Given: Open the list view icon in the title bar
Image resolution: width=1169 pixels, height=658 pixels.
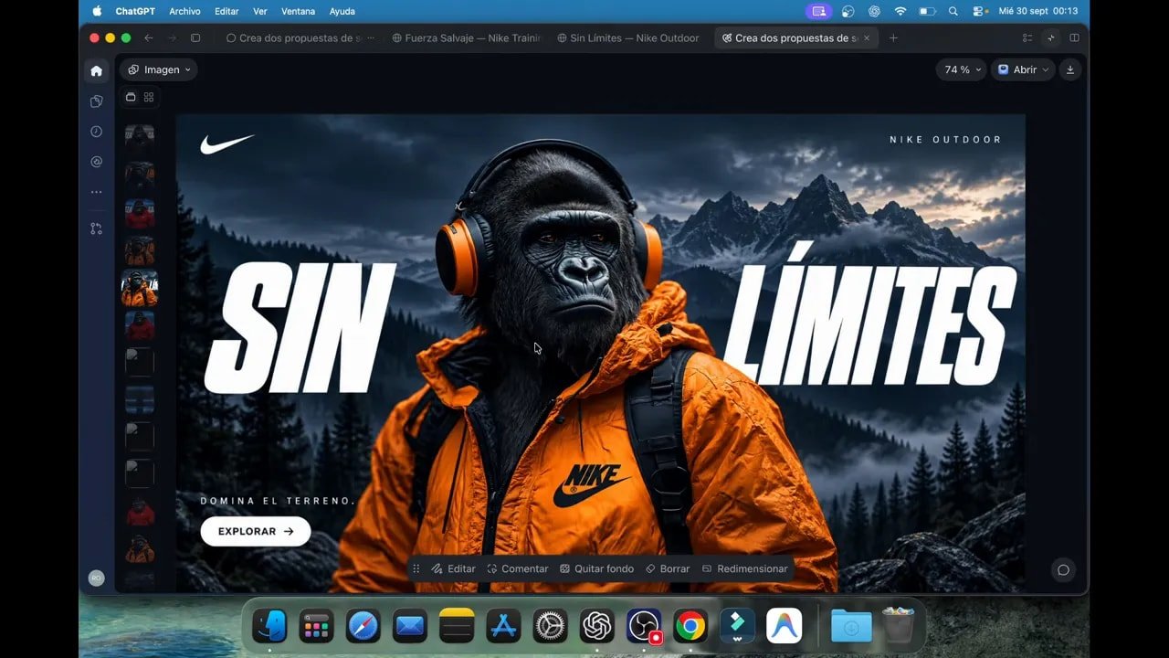Looking at the screenshot, I should coord(1027,38).
